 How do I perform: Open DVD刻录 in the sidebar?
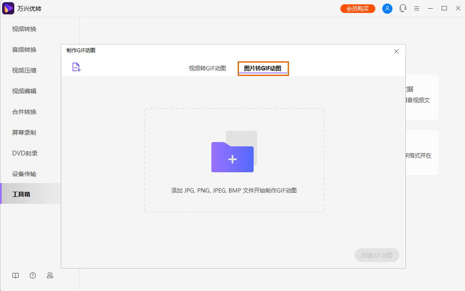[x=25, y=153]
